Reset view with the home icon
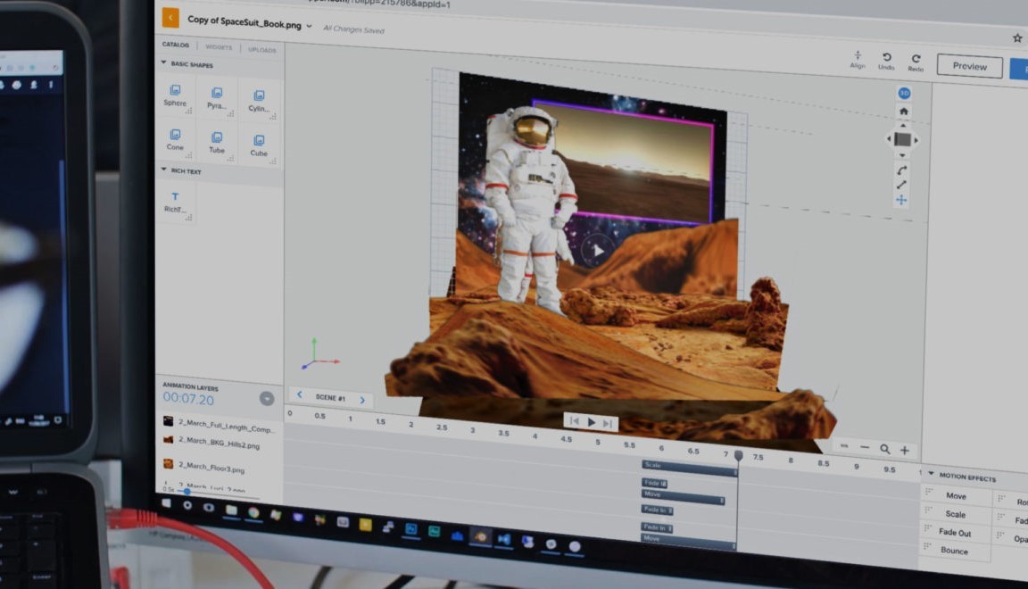 tap(903, 112)
